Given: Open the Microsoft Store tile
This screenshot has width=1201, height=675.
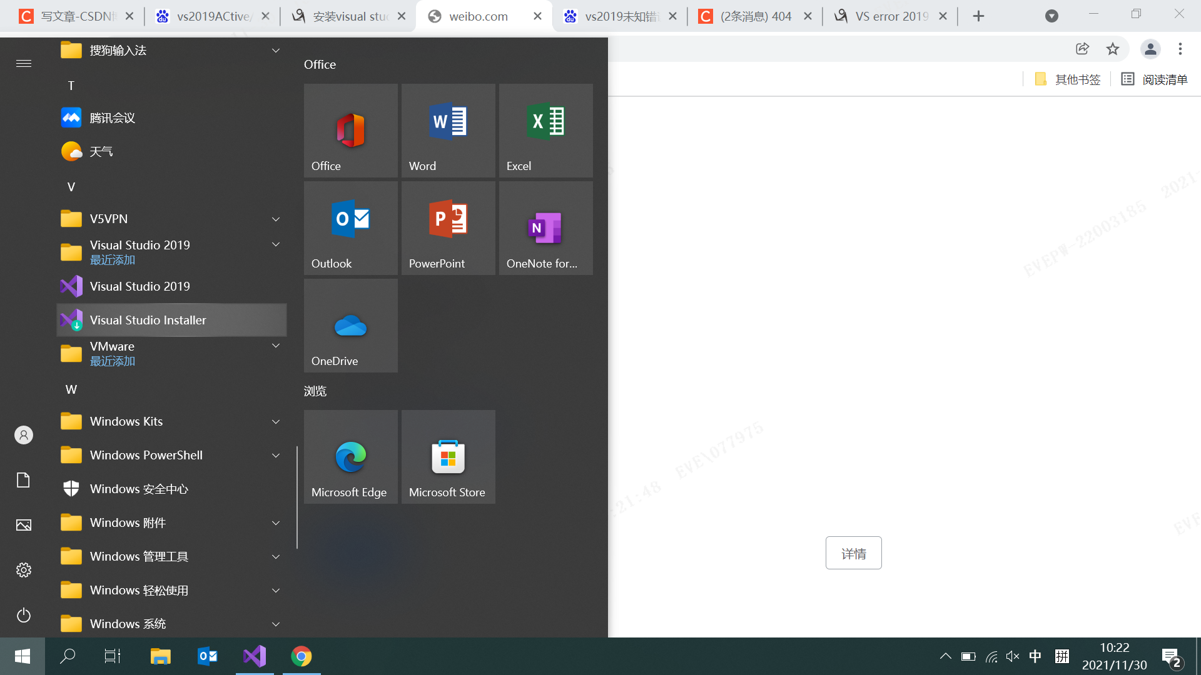Looking at the screenshot, I should click(448, 456).
